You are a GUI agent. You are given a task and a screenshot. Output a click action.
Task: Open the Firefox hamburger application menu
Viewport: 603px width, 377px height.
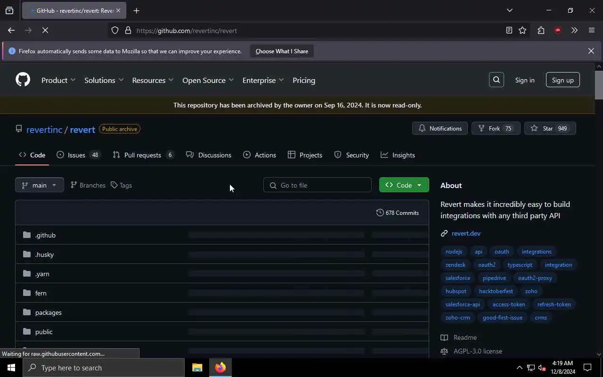592,31
